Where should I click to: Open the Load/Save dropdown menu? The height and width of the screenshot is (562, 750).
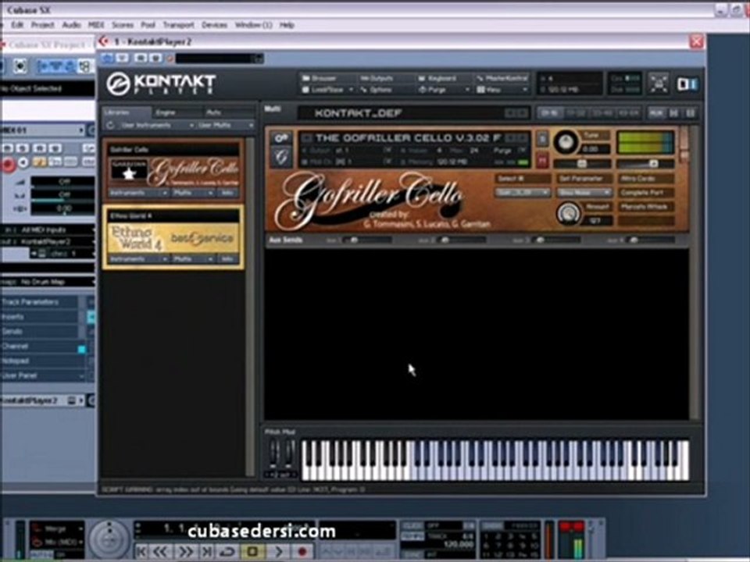[x=327, y=90]
